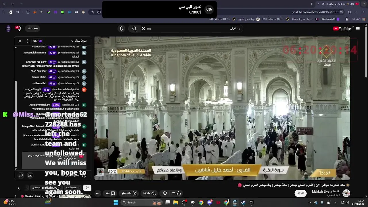Screen dimensions: 368x207
Task: Open more actions ellipsis under video
Action: click(98, 193)
